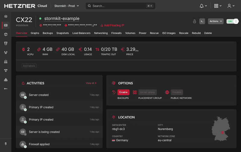Click the traffic arrows icon
241x152 pixels.
pos(97,49)
